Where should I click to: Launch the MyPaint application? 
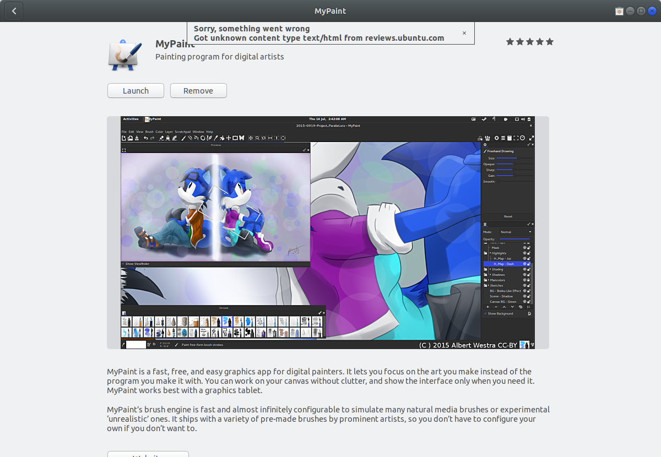pyautogui.click(x=136, y=91)
